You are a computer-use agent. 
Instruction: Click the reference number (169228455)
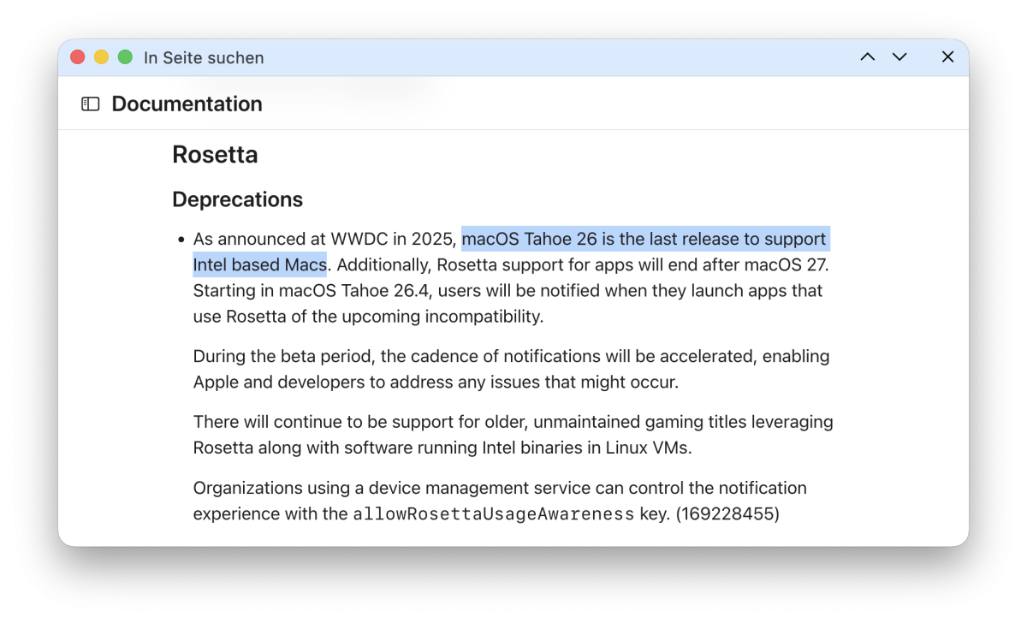point(727,514)
